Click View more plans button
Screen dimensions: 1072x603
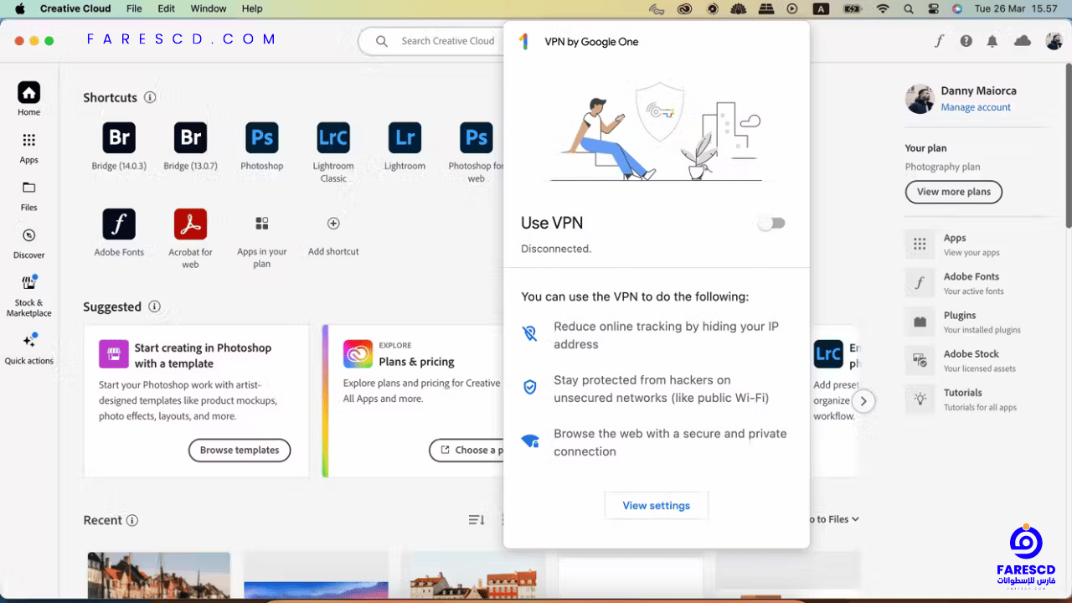pos(954,192)
